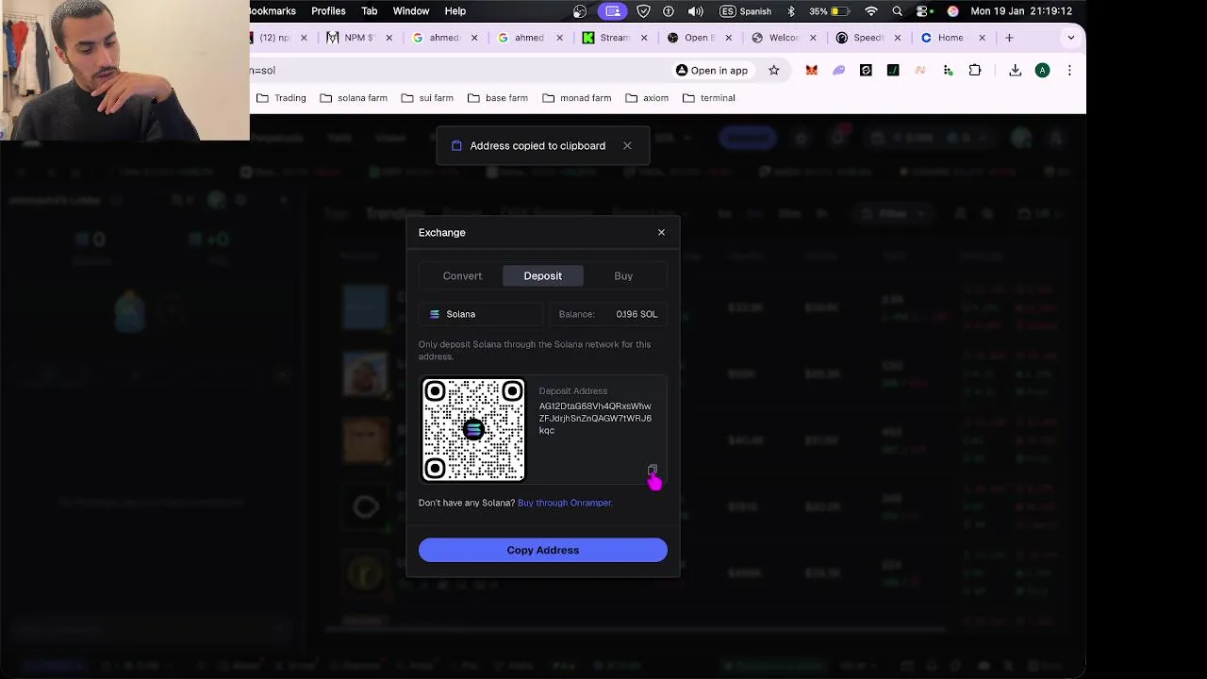Close the Exchange dialog
The image size is (1207, 679).
pos(661,232)
